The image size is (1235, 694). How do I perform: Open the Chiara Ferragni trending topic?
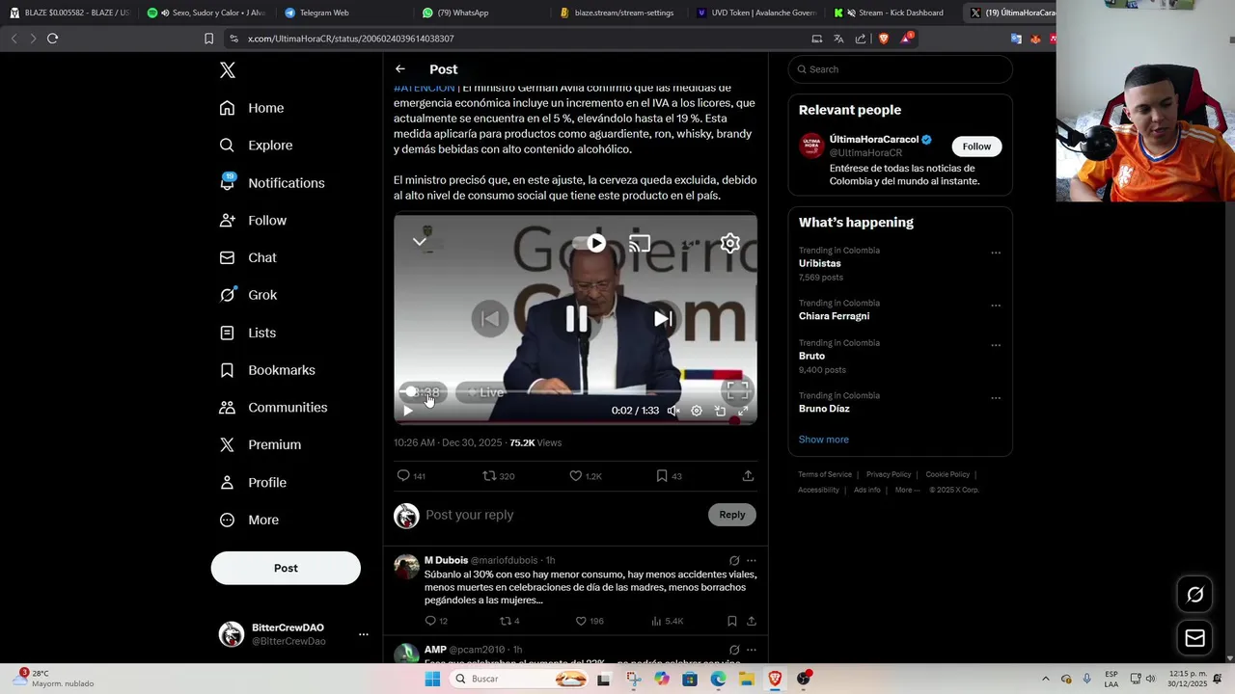point(834,316)
